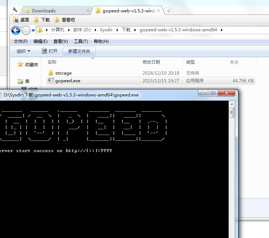Click the forward navigation arrow
This screenshot has height=238, width=269.
click(x=26, y=31)
